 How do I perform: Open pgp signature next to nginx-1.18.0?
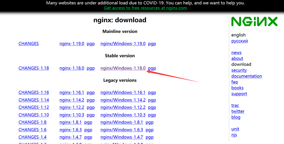(x=91, y=68)
